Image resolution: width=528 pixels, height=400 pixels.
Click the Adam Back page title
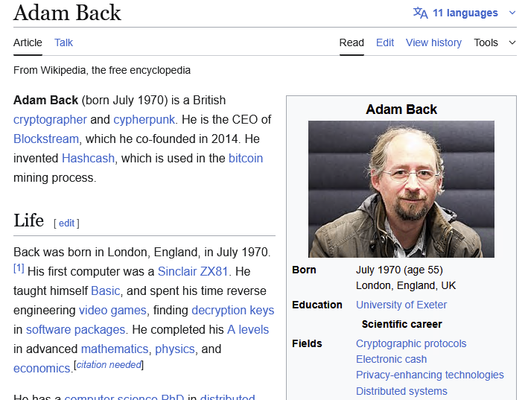(x=67, y=13)
